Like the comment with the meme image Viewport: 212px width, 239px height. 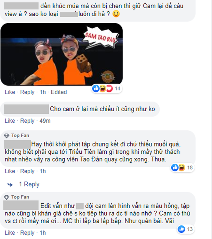click(10, 92)
